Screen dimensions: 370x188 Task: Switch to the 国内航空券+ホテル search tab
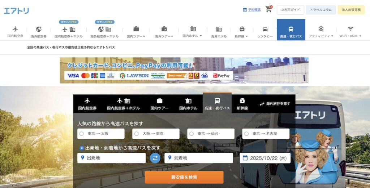click(x=123, y=104)
